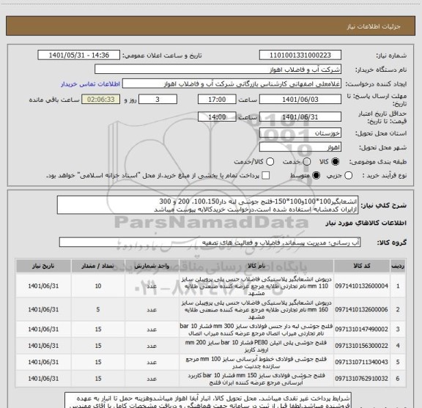Click the 110 mm branch cap item name
422x408 pixels.
coord(256,286)
